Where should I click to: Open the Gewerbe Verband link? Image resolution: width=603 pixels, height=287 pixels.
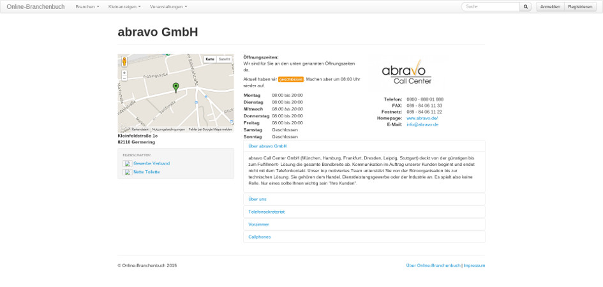pos(151,164)
